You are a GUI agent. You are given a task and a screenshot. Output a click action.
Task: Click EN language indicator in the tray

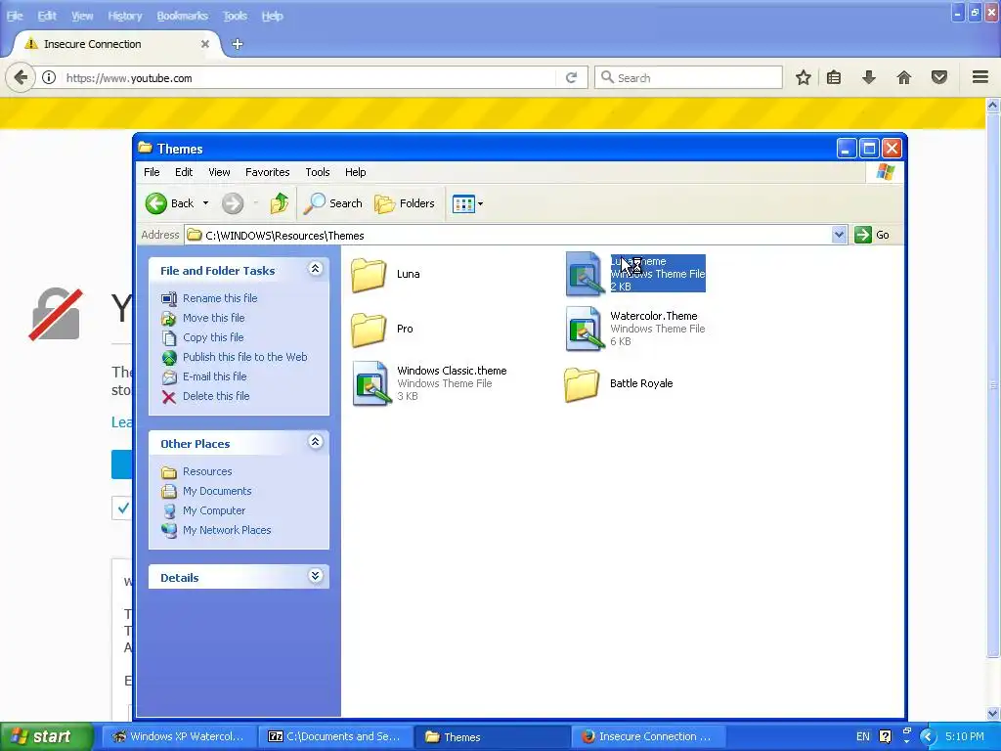pos(863,737)
